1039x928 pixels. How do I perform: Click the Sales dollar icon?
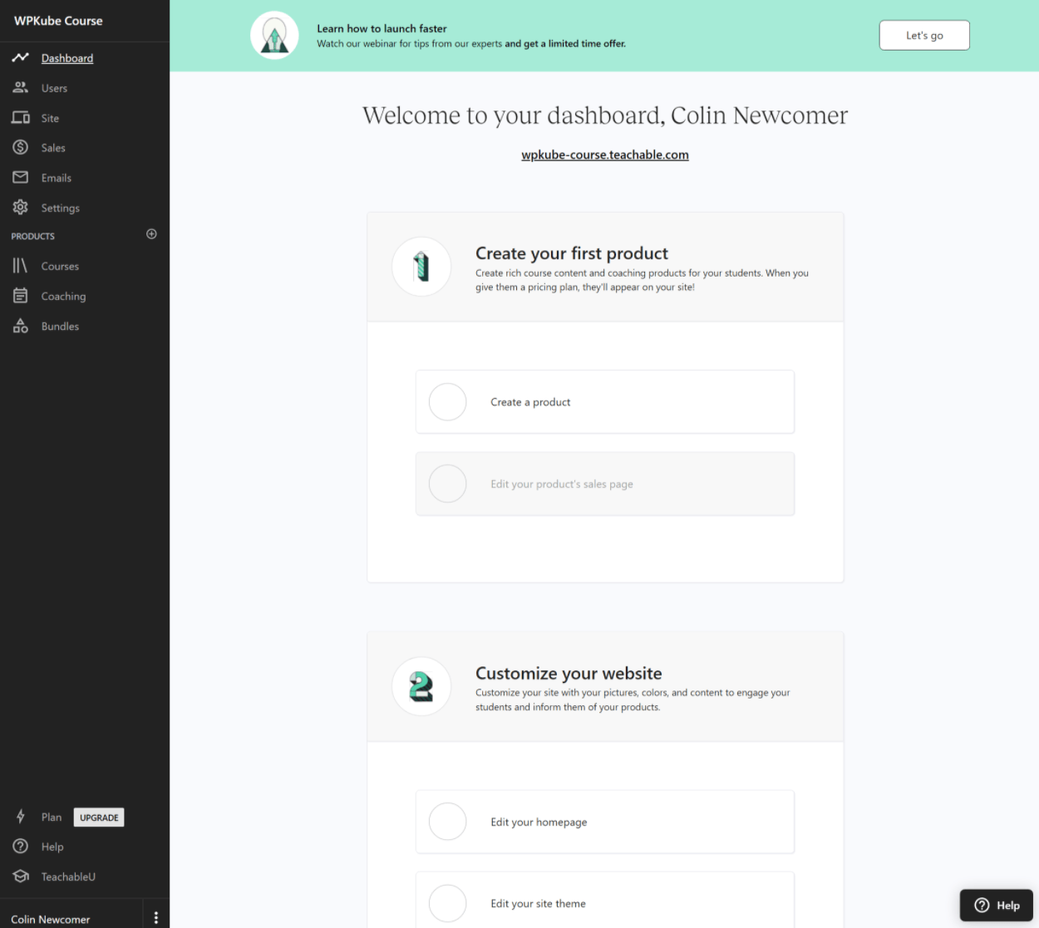(x=21, y=147)
